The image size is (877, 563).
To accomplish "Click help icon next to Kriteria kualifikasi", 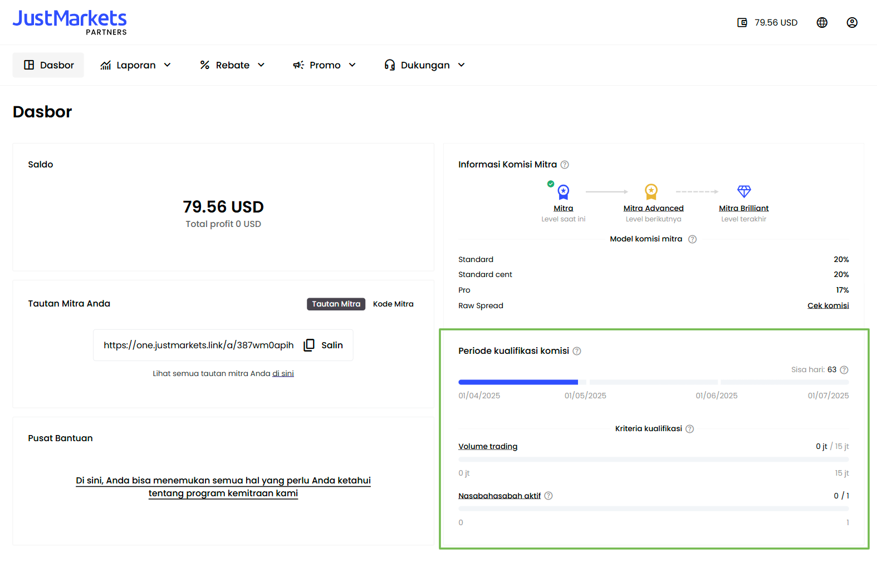I will click(689, 429).
